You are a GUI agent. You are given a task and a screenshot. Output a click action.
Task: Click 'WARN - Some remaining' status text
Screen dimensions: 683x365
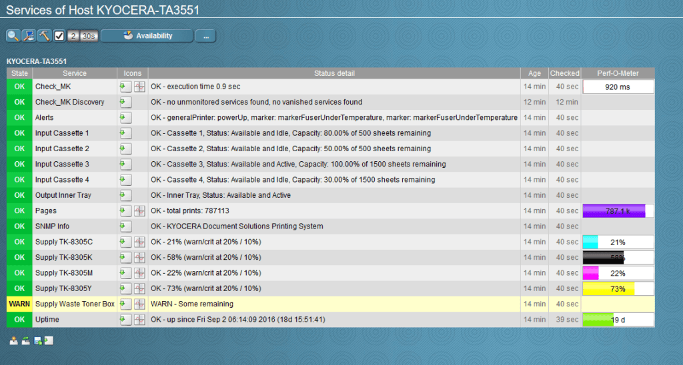click(192, 304)
